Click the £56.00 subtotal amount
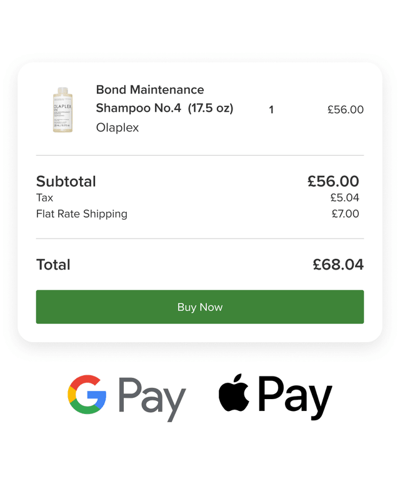400x501 pixels. click(336, 181)
